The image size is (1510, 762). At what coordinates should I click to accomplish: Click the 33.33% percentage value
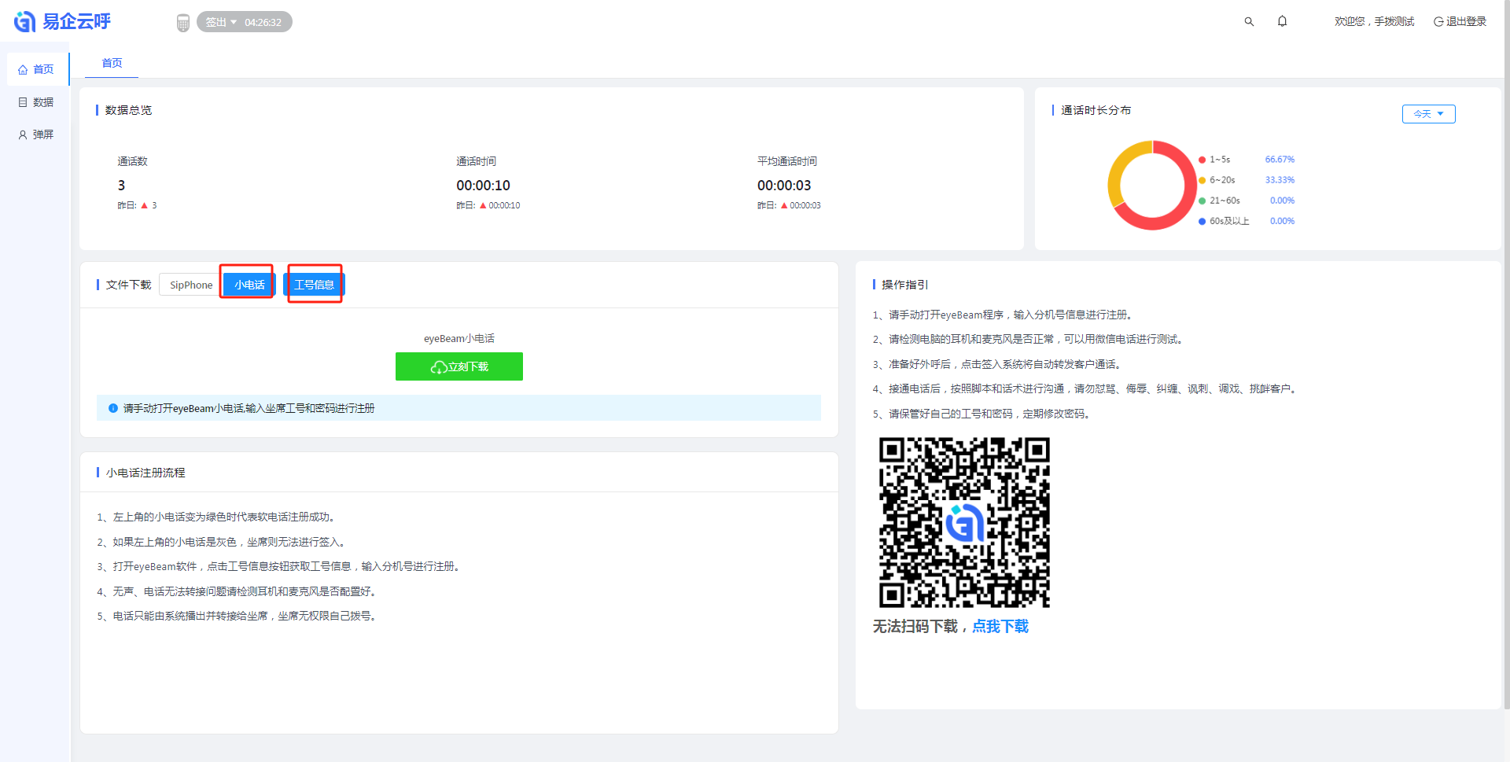(x=1280, y=180)
